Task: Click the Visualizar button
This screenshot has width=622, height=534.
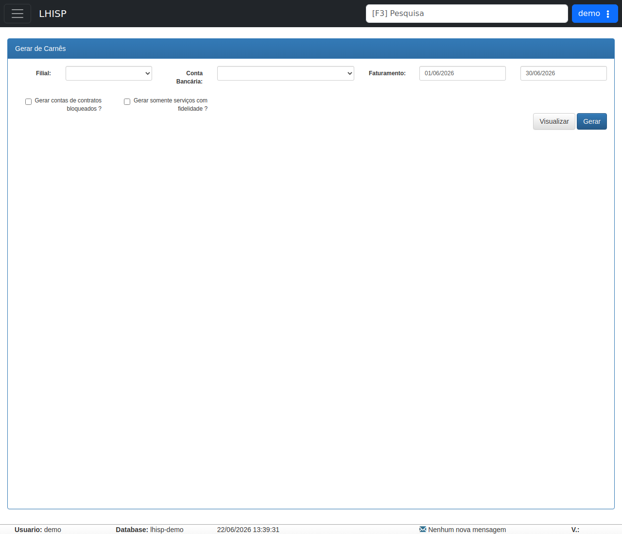Action: pos(554,121)
